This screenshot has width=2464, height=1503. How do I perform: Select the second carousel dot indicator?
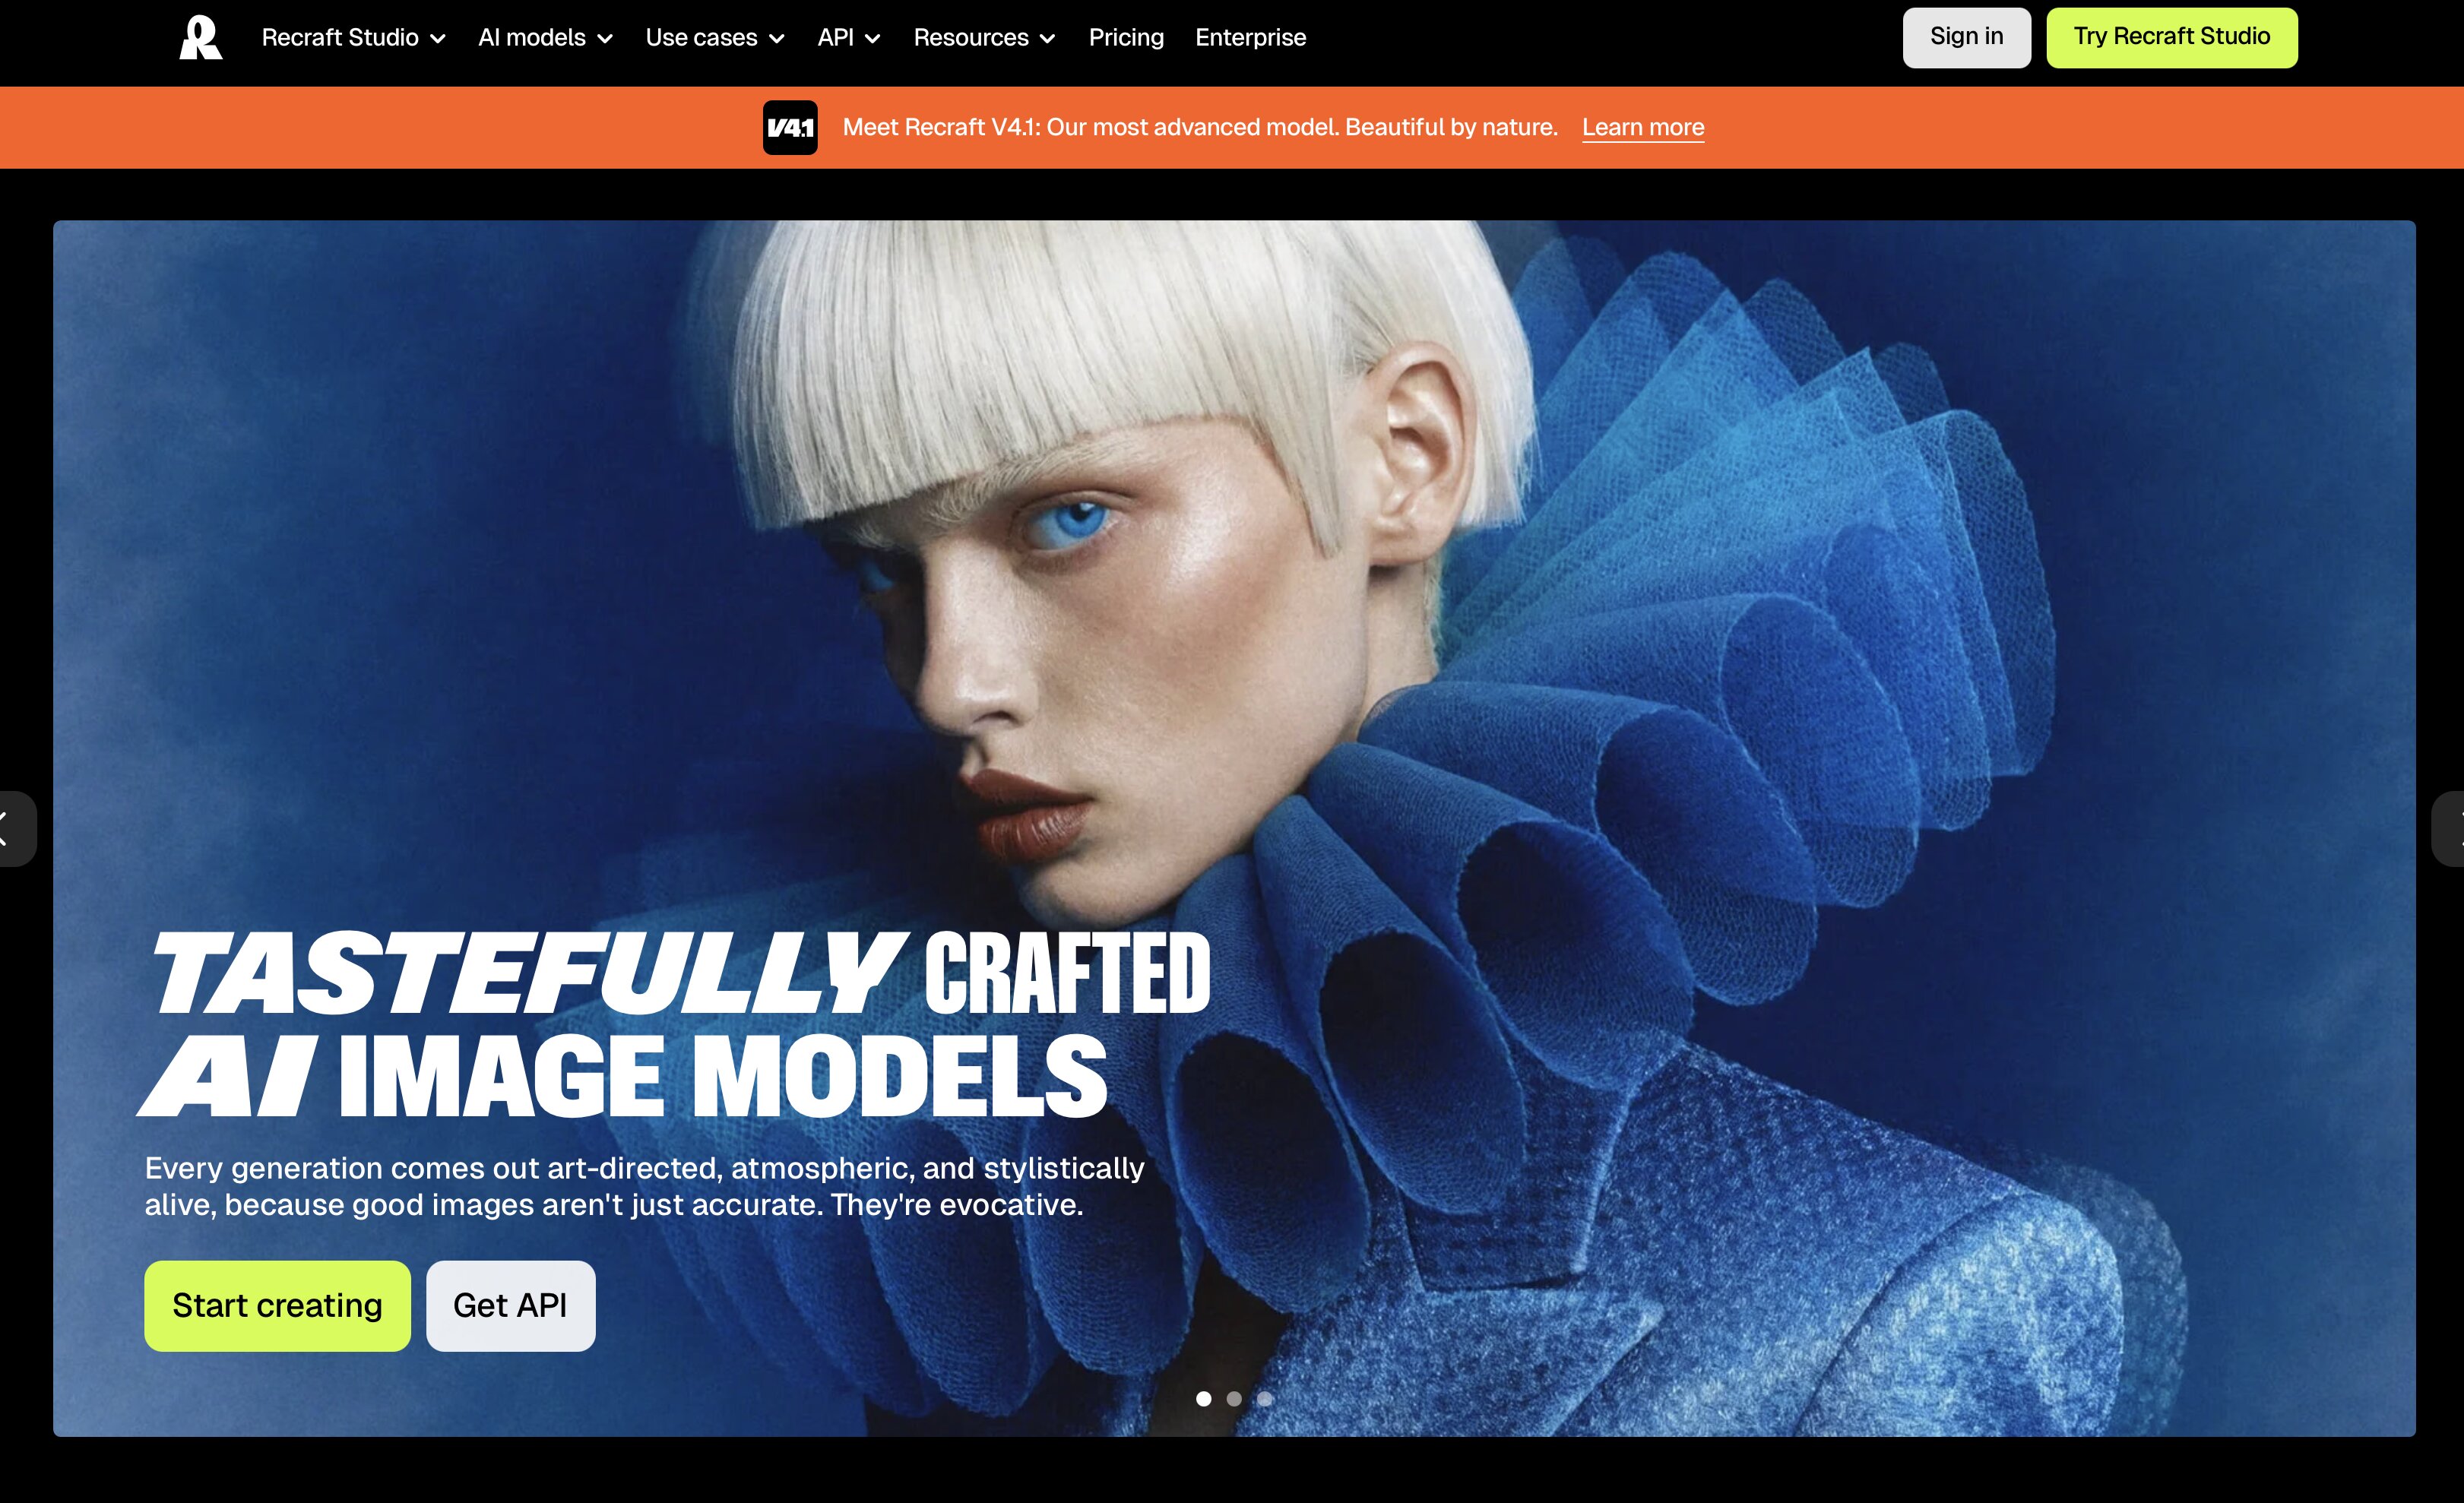click(x=1234, y=1399)
